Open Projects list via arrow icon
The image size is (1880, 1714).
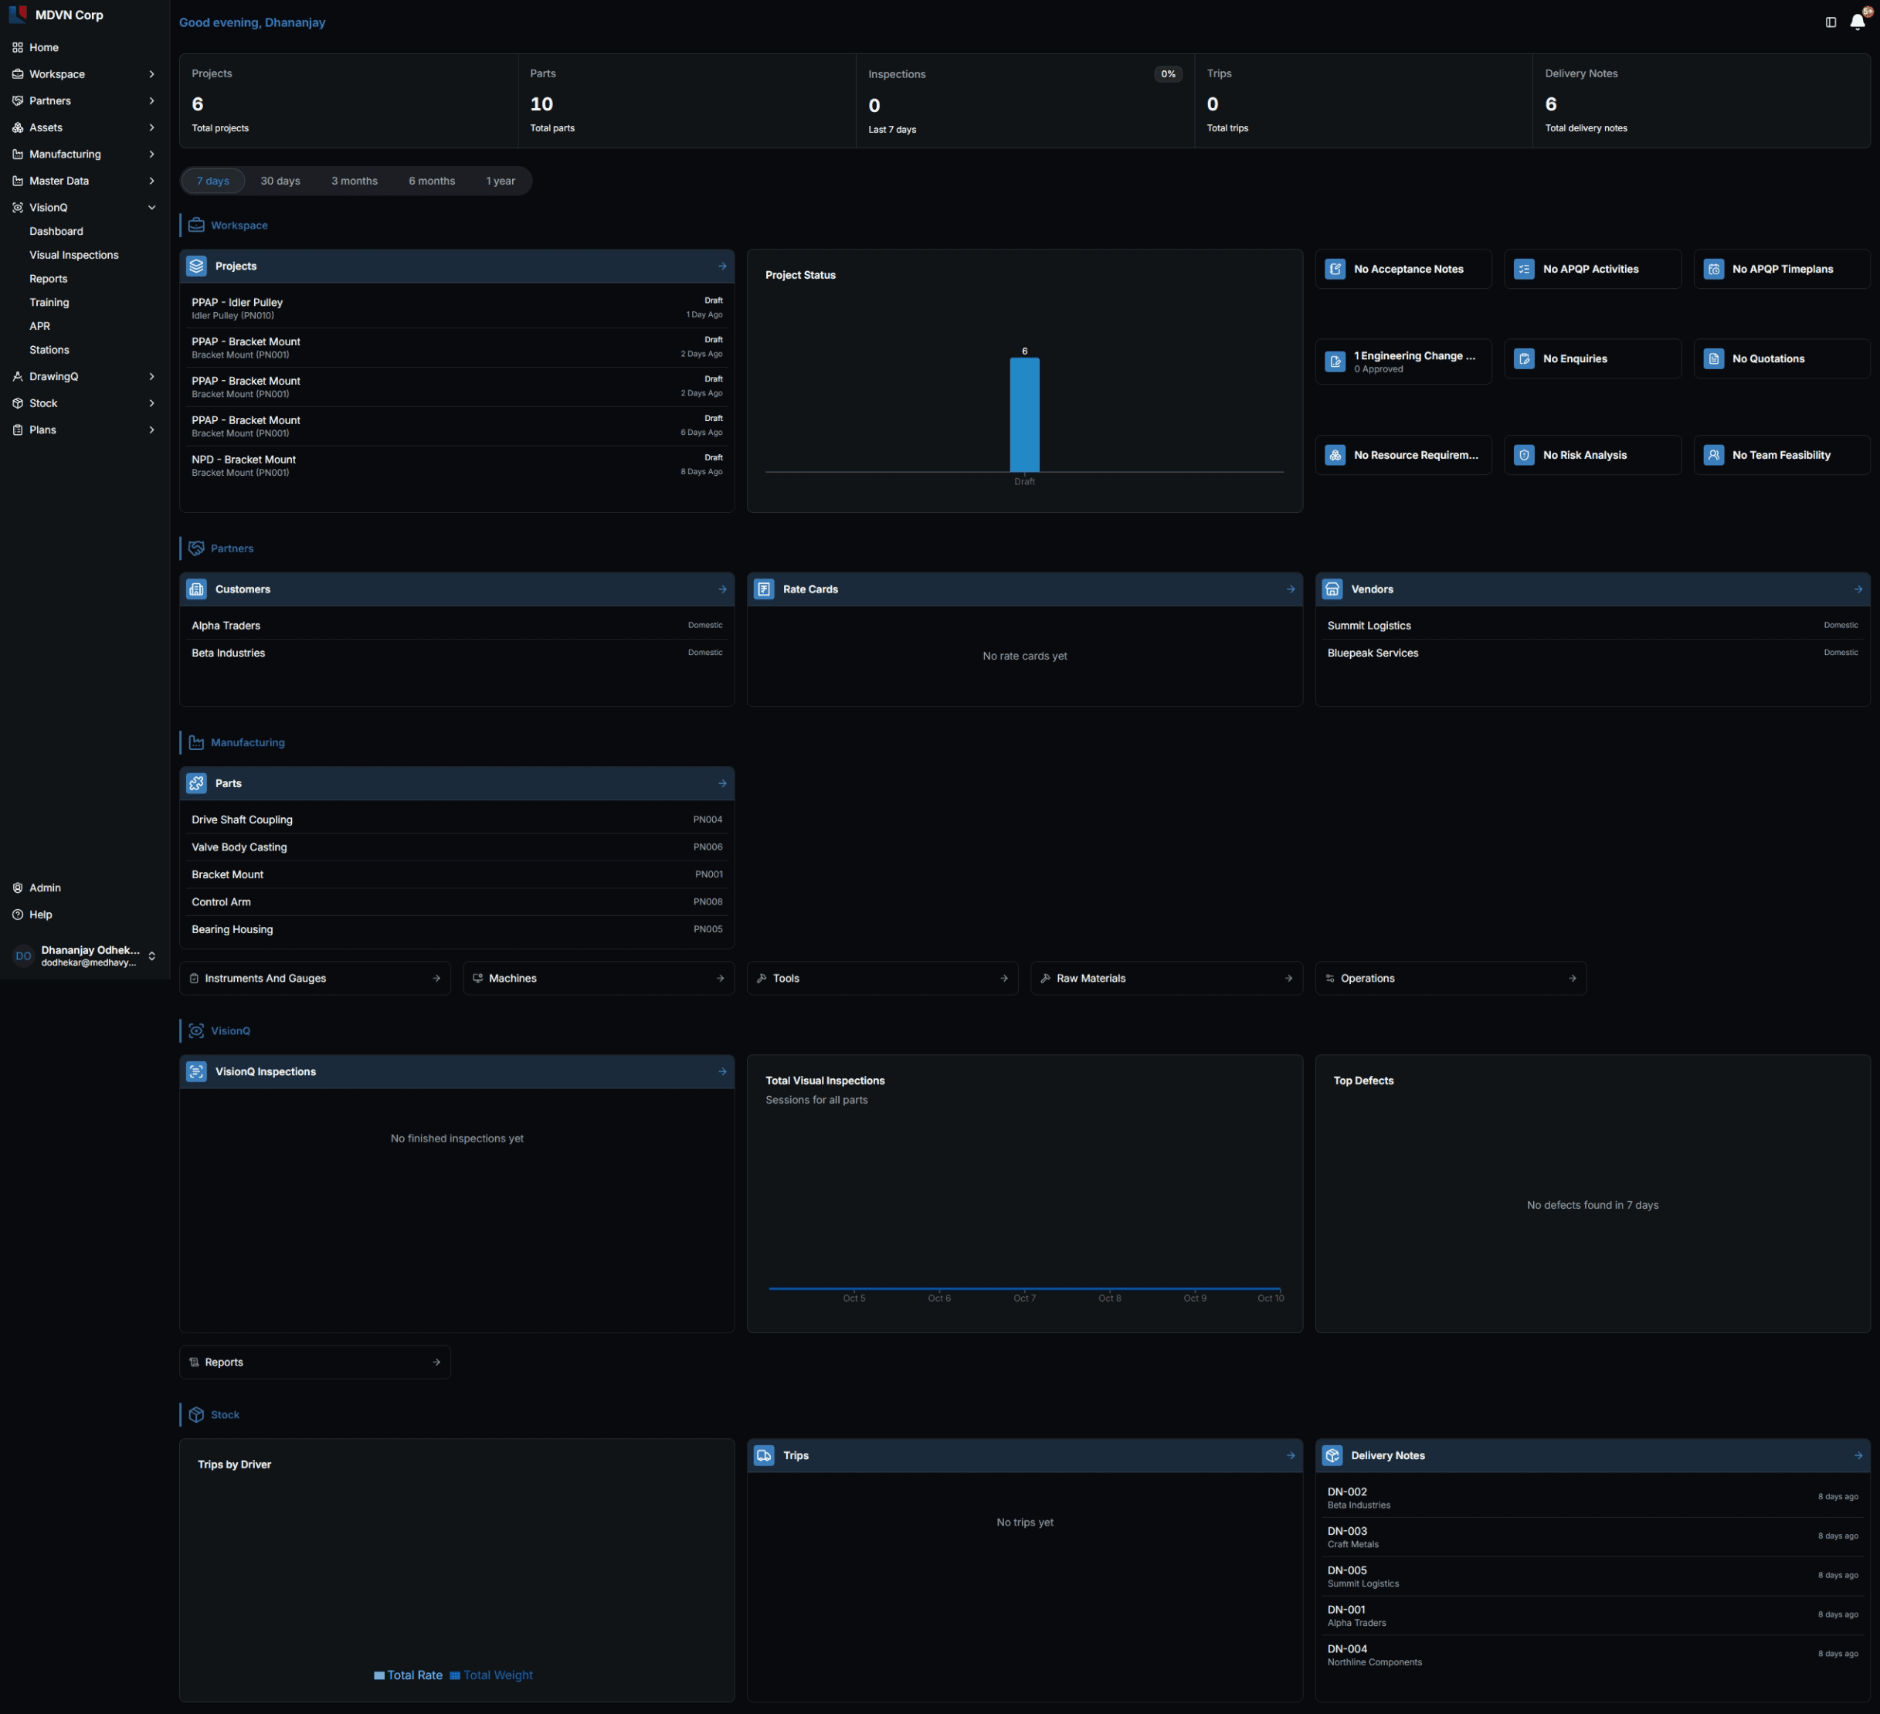[x=721, y=266]
